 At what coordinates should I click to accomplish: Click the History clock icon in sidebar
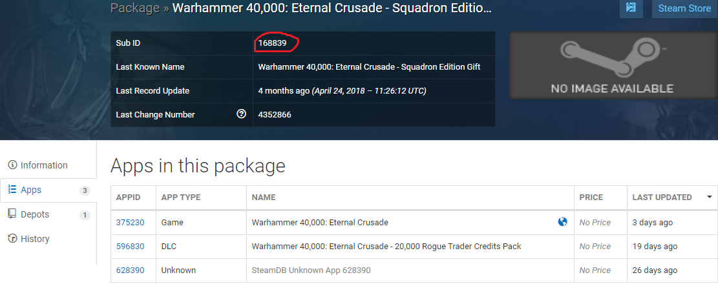(13, 239)
